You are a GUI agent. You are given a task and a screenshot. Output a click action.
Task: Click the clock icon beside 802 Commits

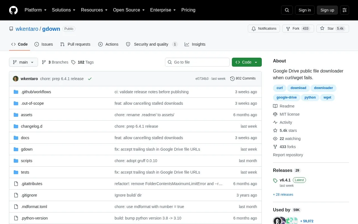point(232,79)
